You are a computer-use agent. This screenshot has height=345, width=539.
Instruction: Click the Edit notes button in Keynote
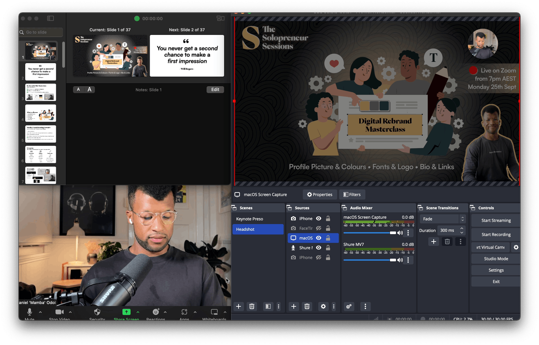point(215,90)
